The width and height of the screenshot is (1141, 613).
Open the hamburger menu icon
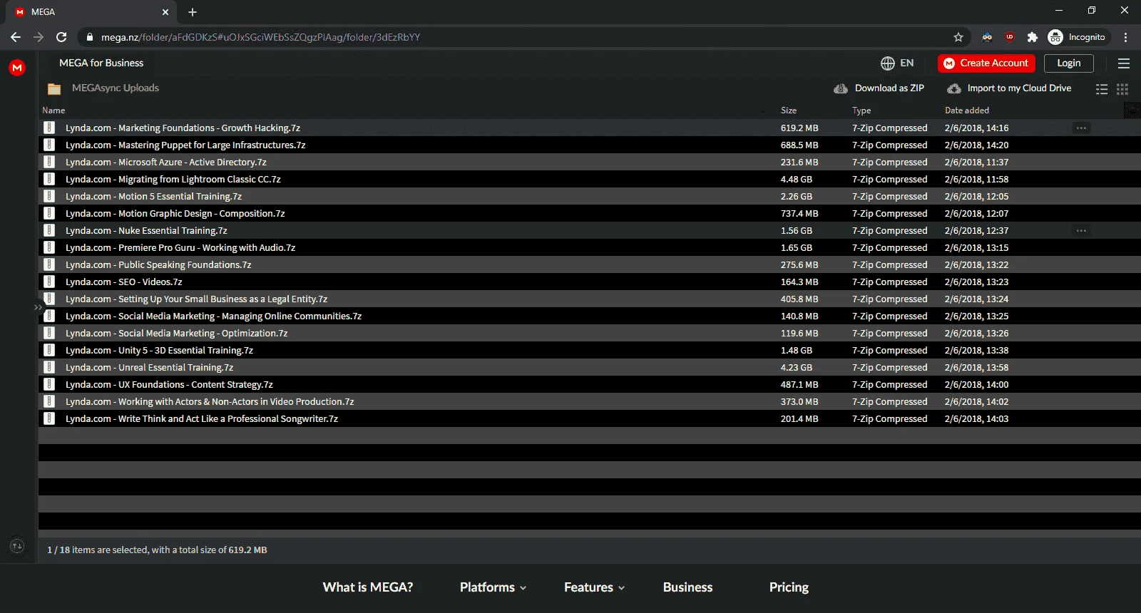1124,63
